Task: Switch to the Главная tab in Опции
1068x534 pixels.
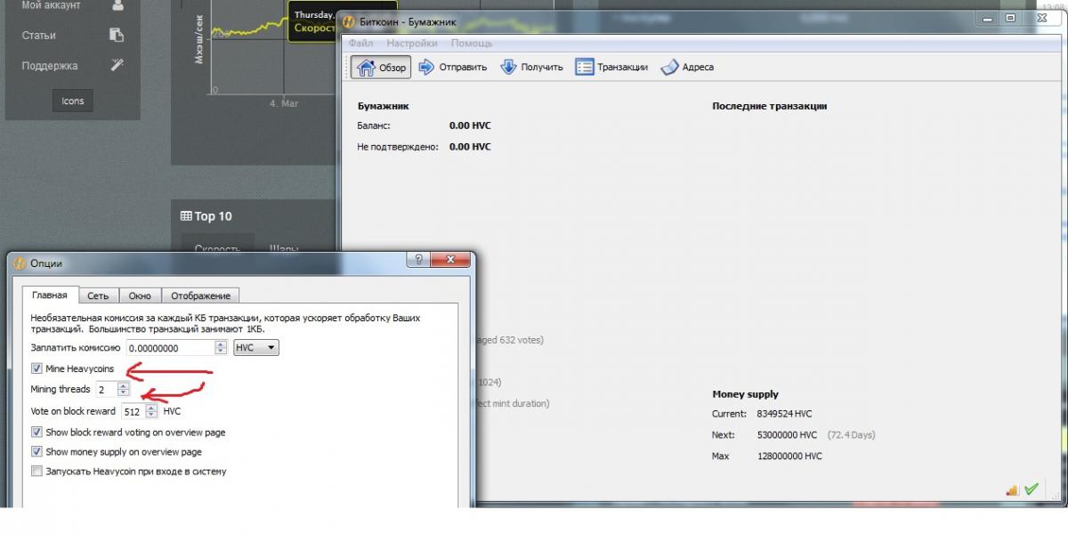Action: click(50, 295)
